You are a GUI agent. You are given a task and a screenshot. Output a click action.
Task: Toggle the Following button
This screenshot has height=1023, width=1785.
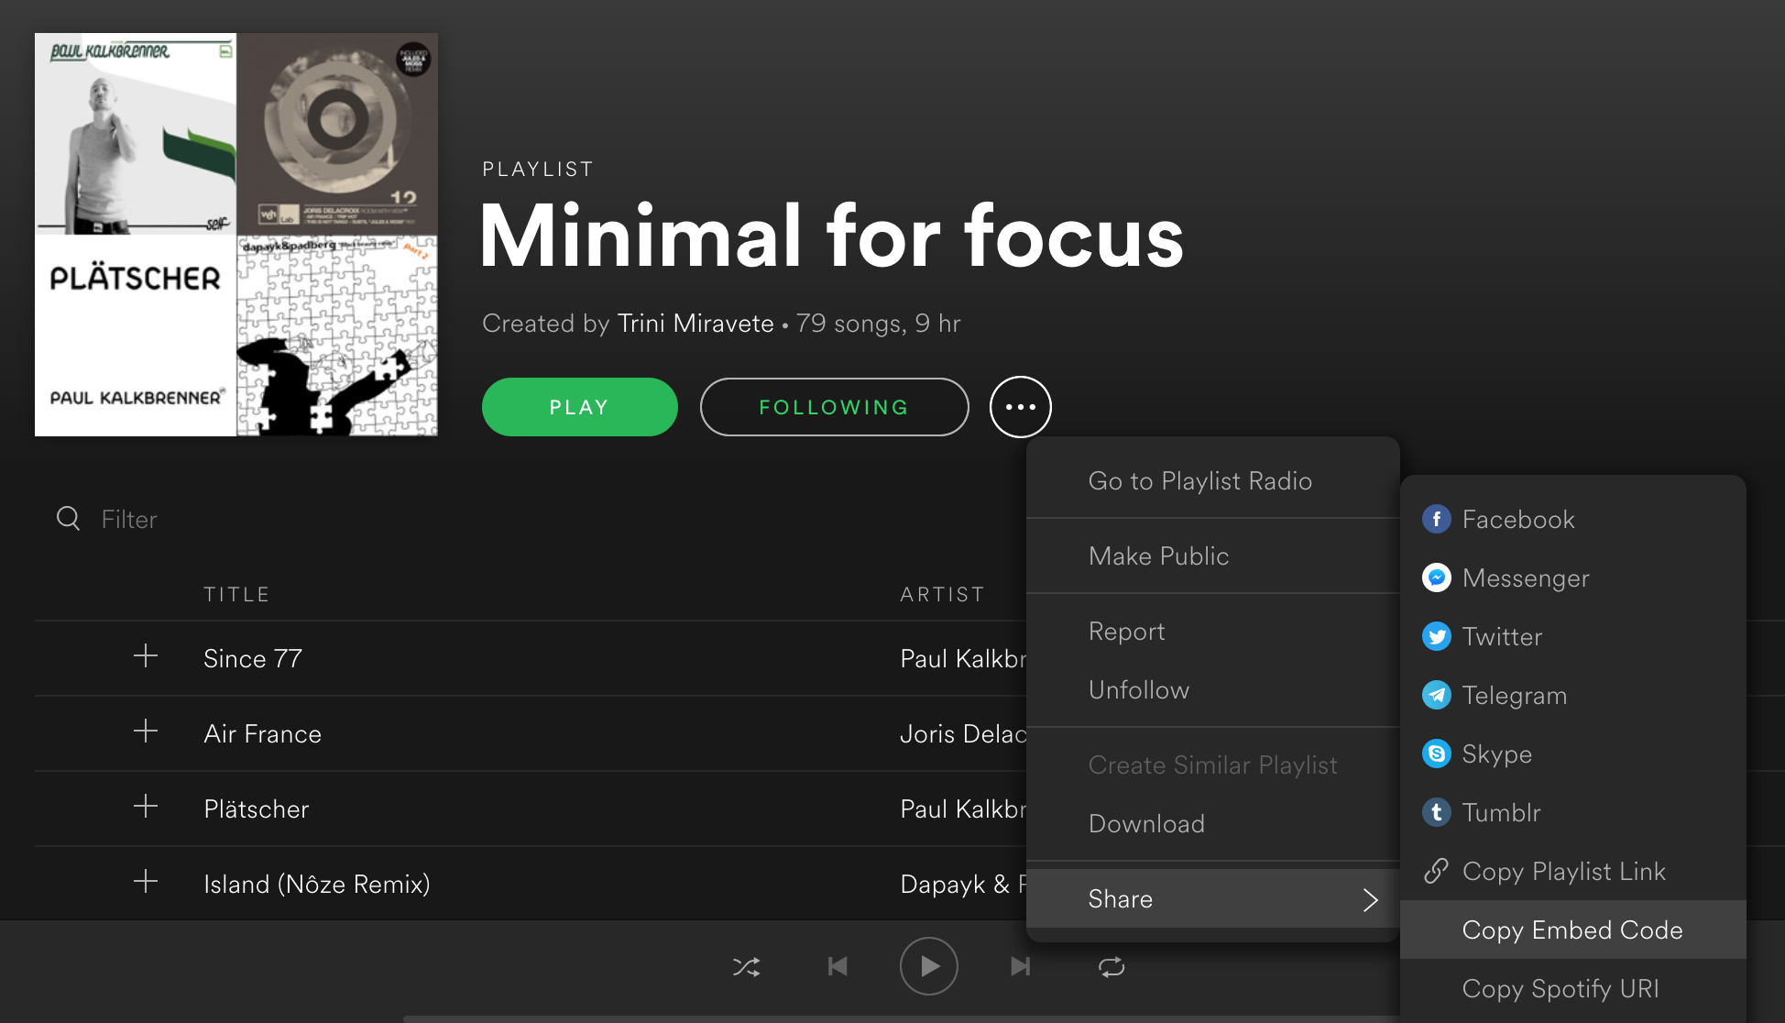[834, 407]
